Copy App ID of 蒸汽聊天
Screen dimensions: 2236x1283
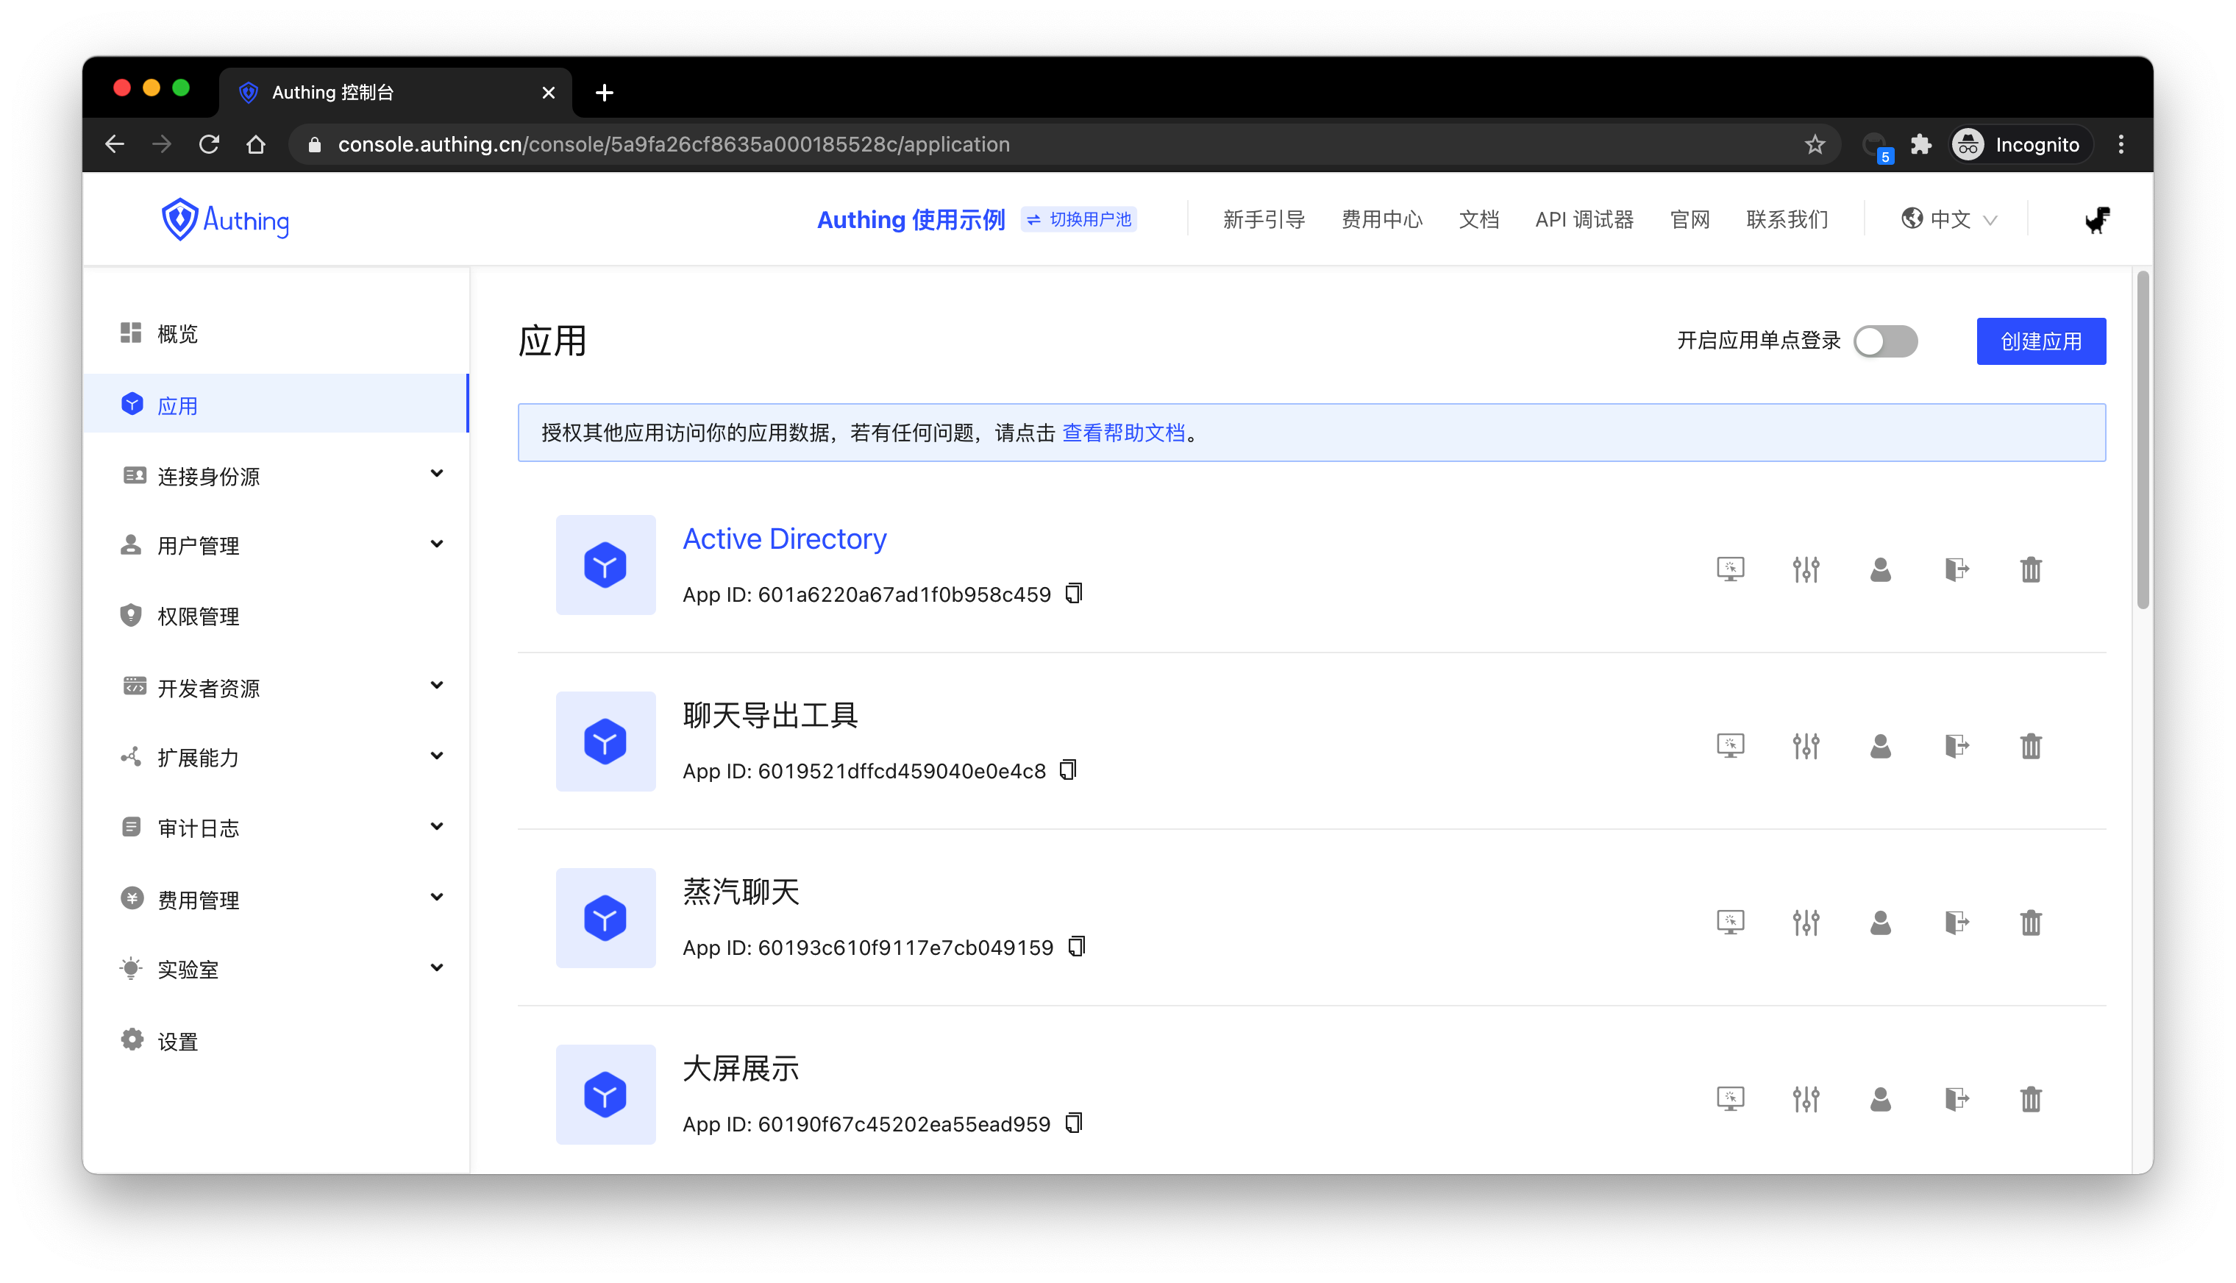(x=1076, y=946)
